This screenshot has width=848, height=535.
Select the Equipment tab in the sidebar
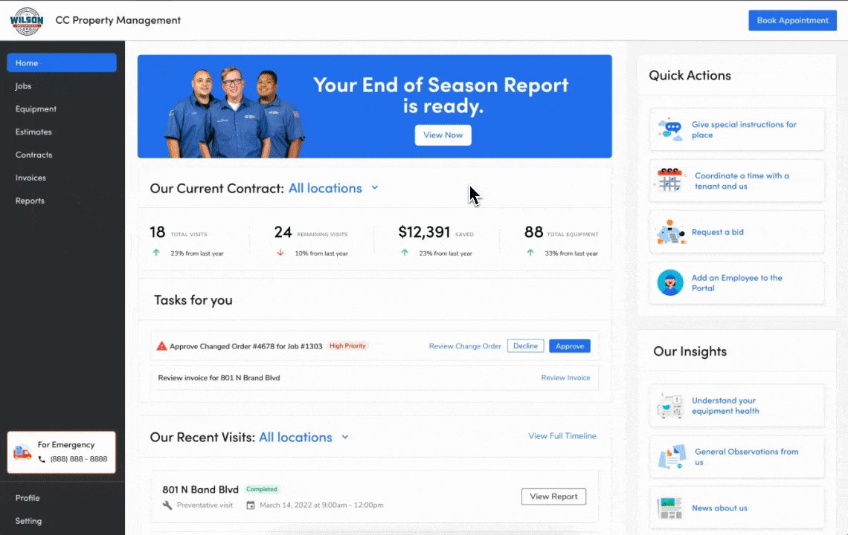(36, 108)
